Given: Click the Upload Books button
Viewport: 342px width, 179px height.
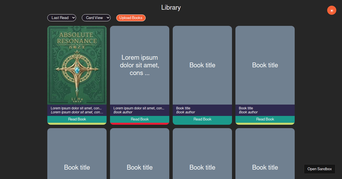Looking at the screenshot, I should pyautogui.click(x=131, y=18).
